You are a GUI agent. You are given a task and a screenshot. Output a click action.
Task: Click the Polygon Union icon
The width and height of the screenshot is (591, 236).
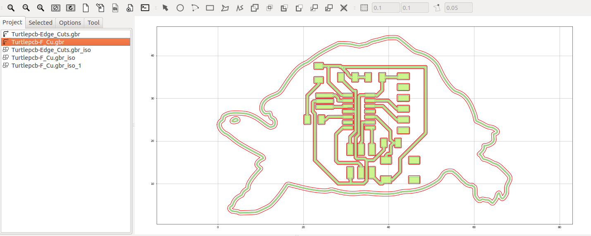[255, 7]
